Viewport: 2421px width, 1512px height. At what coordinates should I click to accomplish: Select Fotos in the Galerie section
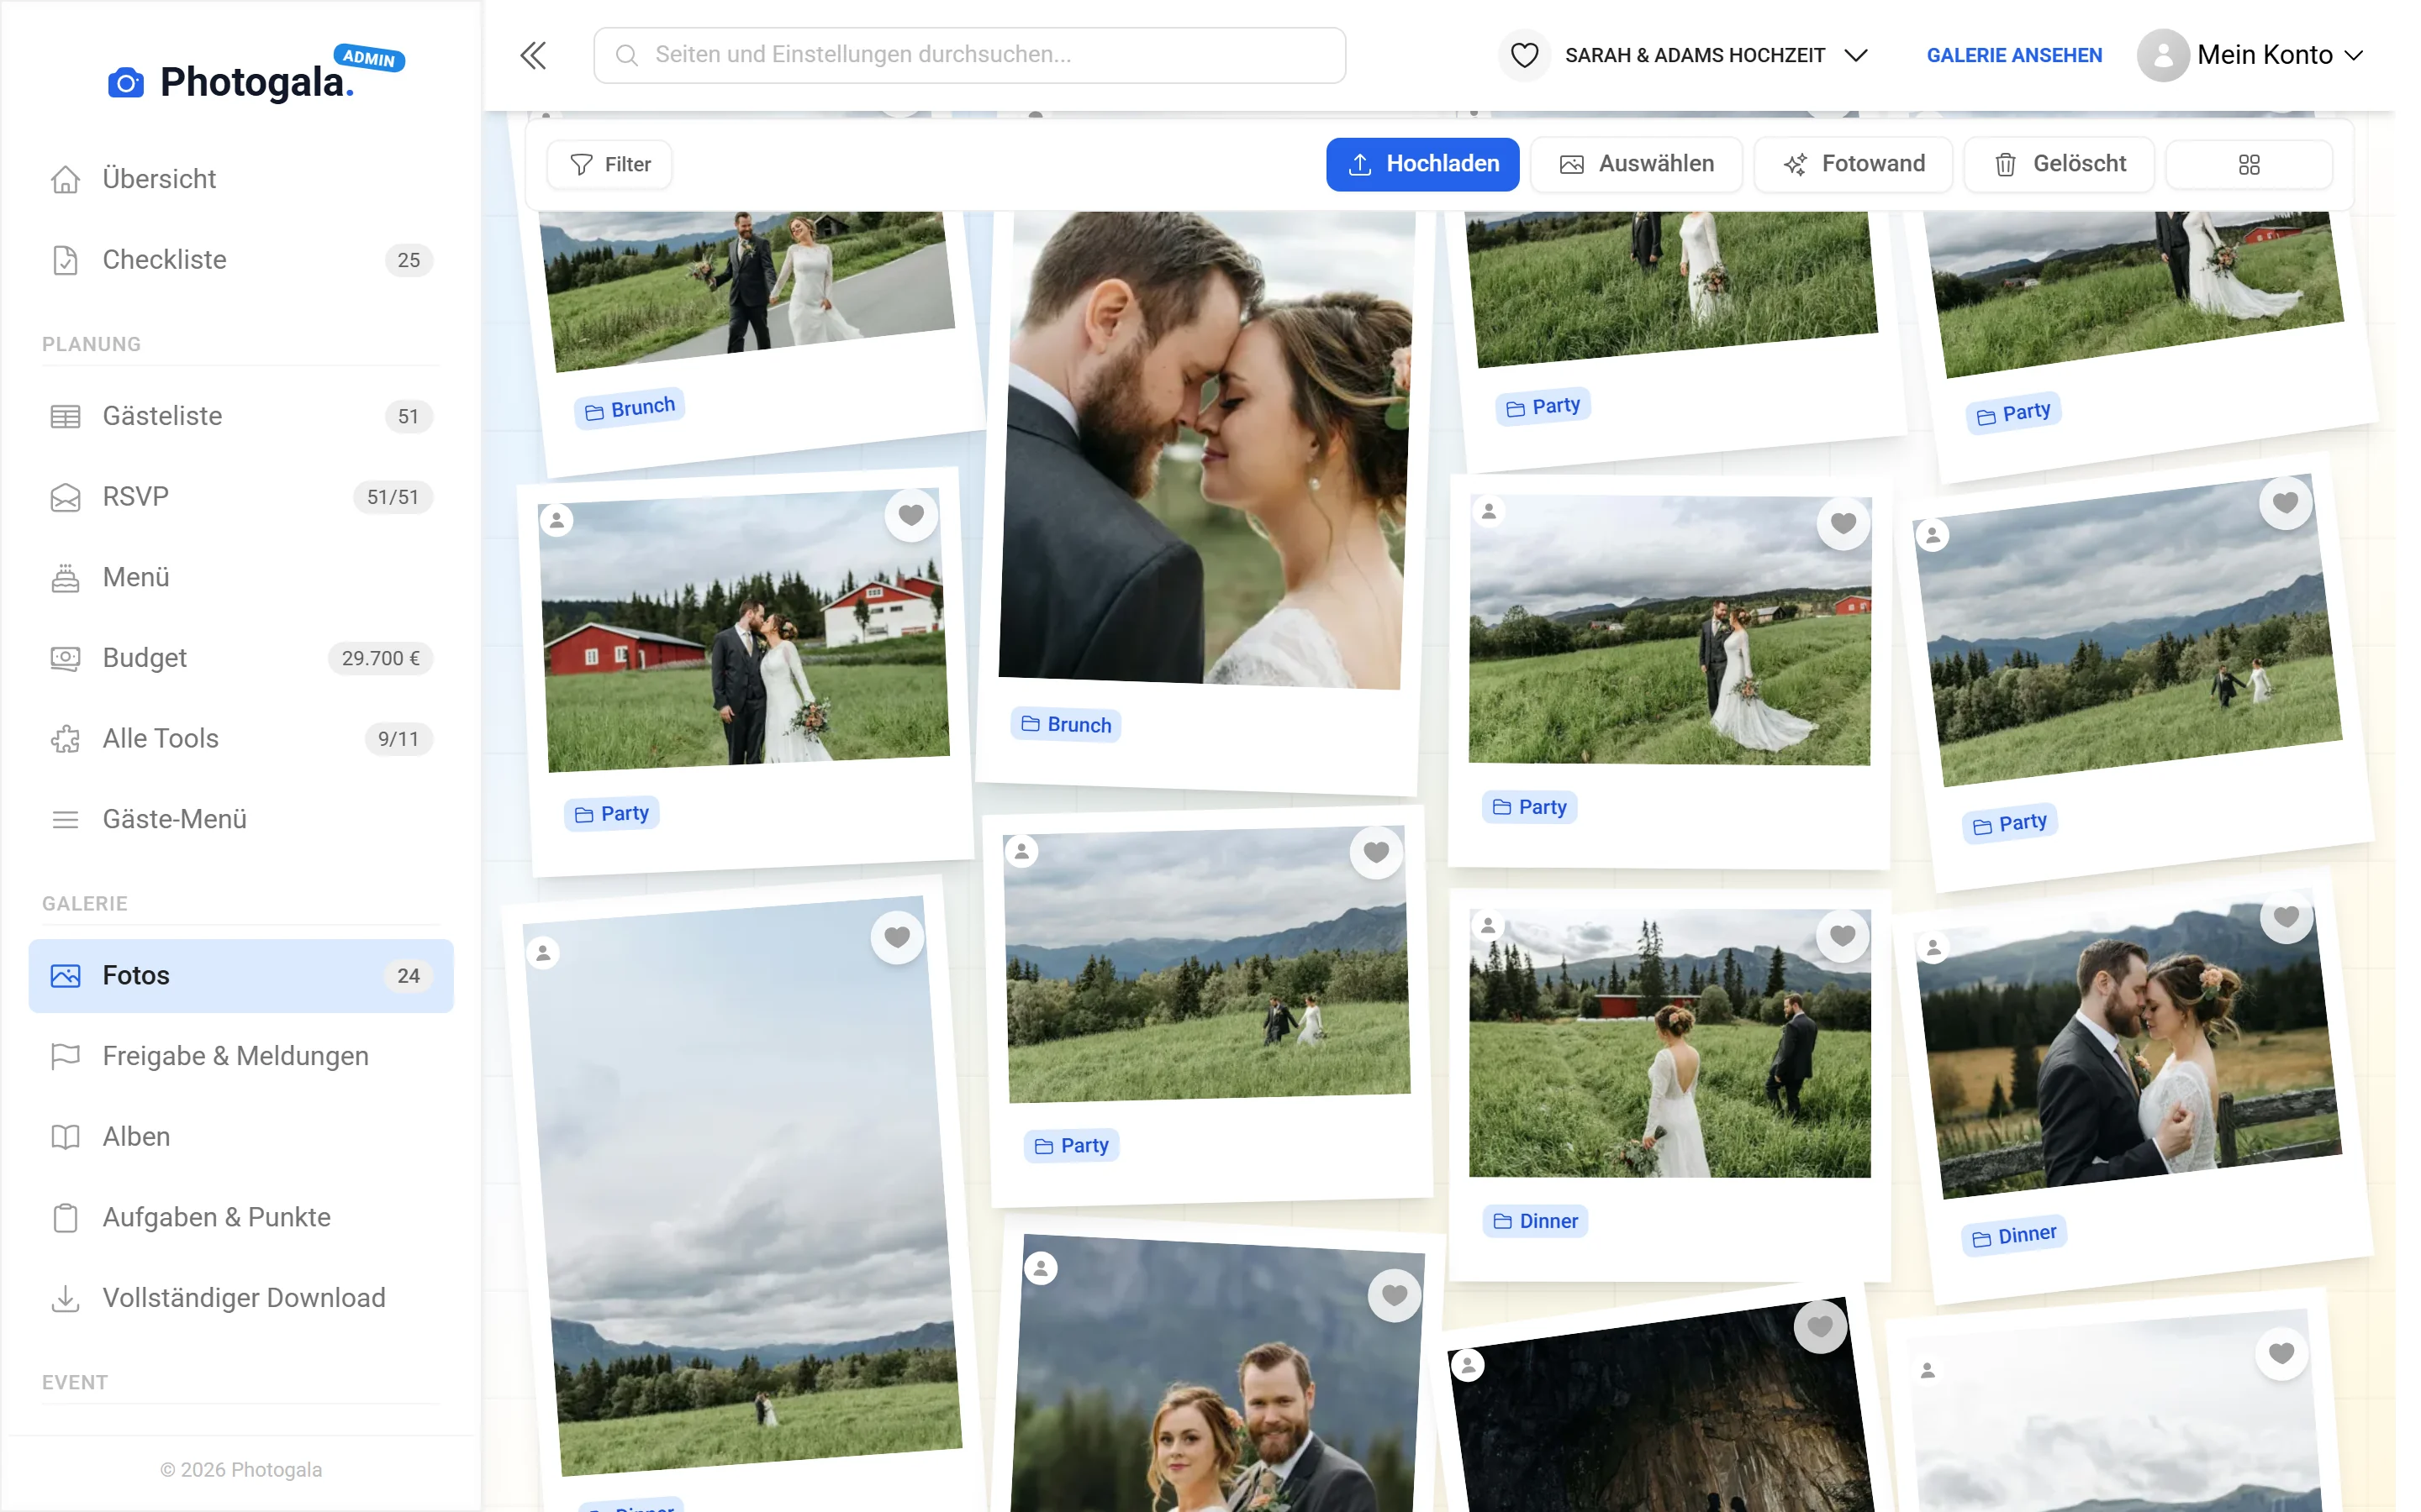[241, 976]
